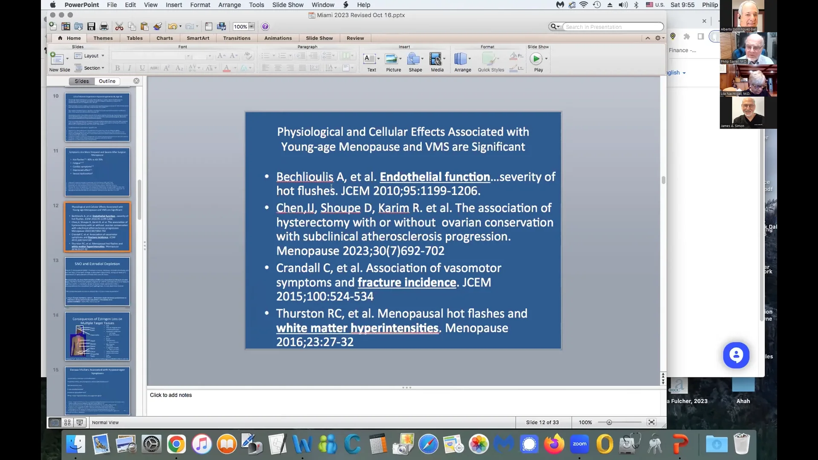Open the Tables ribbon tab
Screen dimensions: 818x460
click(x=135, y=38)
